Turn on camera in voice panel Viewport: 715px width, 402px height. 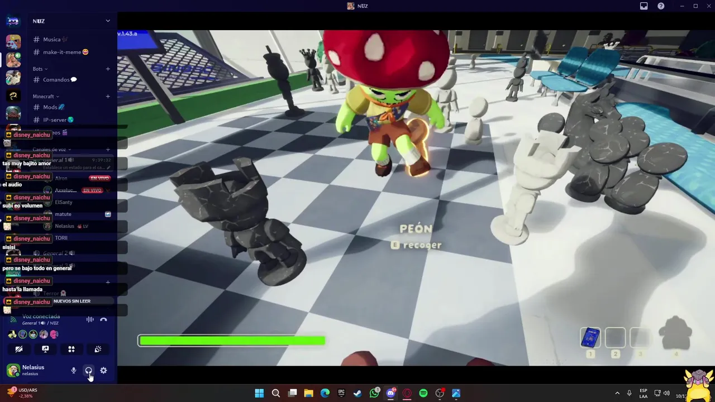click(x=19, y=349)
